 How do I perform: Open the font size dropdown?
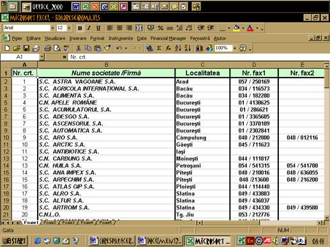click(x=69, y=28)
